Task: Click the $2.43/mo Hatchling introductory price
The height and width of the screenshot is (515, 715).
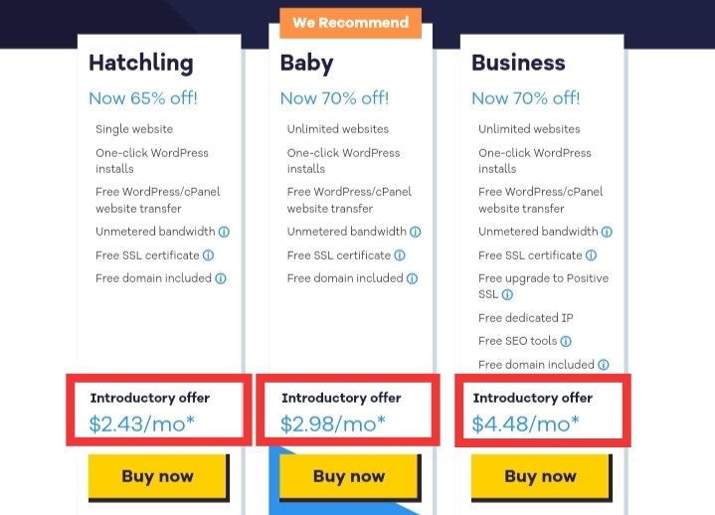Action: click(x=142, y=424)
